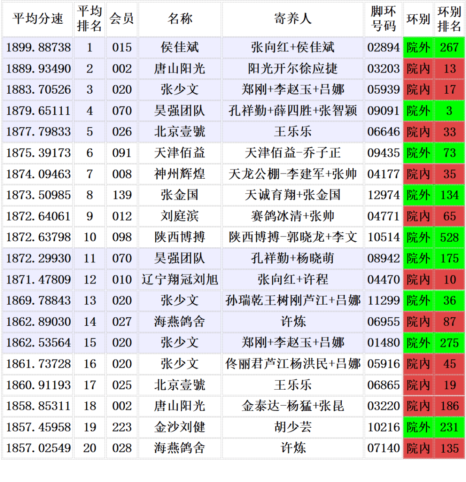Select speed value 1883.70526
The height and width of the screenshot is (482, 466).
pos(38,90)
